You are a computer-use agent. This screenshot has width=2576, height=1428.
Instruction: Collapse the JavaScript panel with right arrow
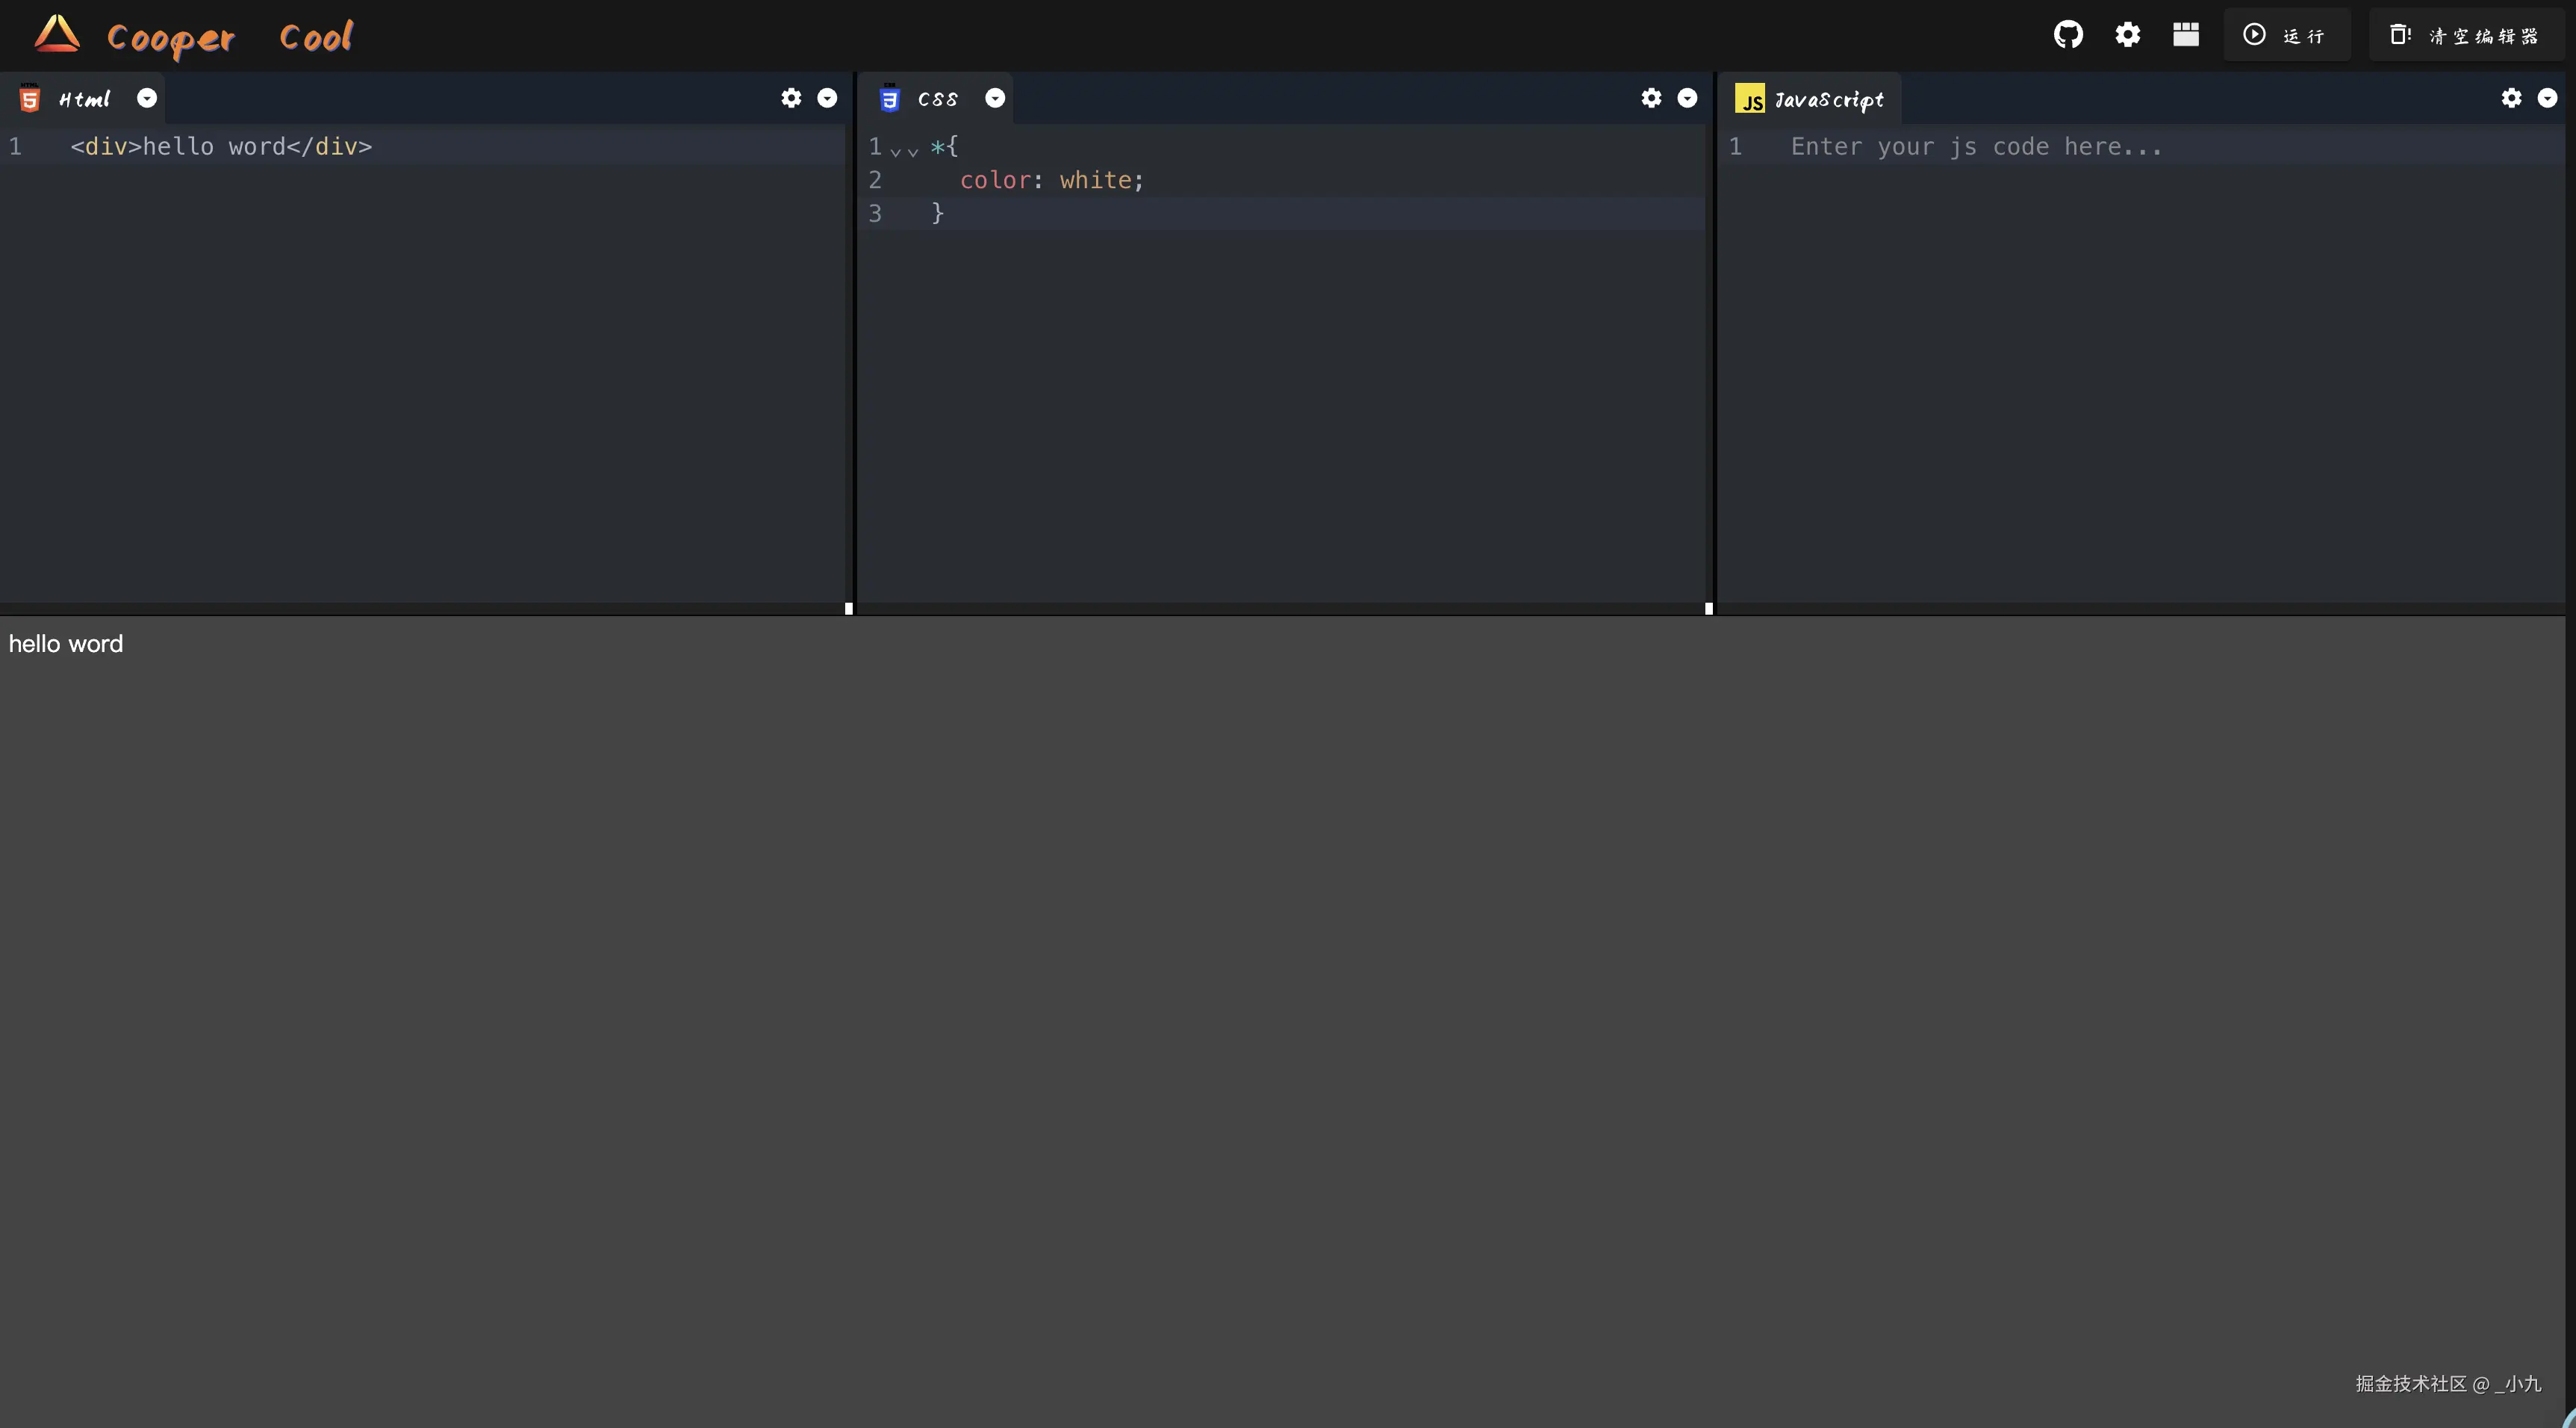click(x=2547, y=98)
